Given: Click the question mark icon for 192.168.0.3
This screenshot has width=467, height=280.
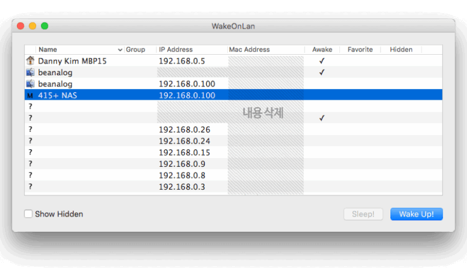Looking at the screenshot, I should (x=30, y=187).
